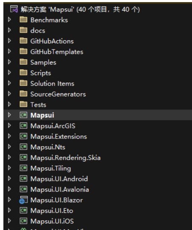Click the Benchmarks folder icon
This screenshot has height=230, width=192.
pos(23,19)
